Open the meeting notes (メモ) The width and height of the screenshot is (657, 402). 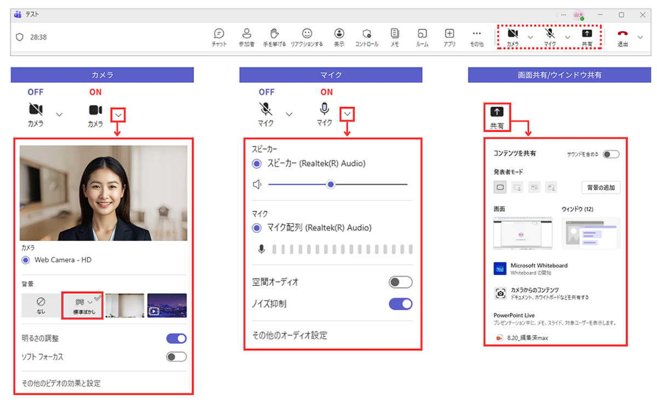395,37
